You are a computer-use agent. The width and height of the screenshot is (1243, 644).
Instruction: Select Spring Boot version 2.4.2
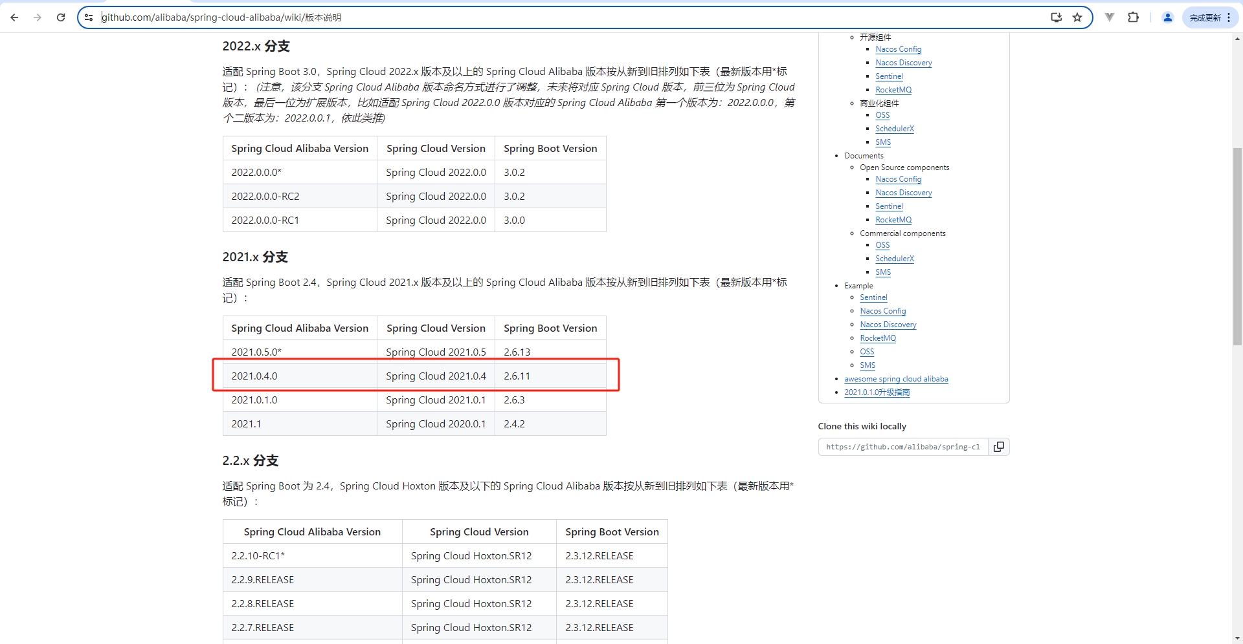pyautogui.click(x=550, y=424)
